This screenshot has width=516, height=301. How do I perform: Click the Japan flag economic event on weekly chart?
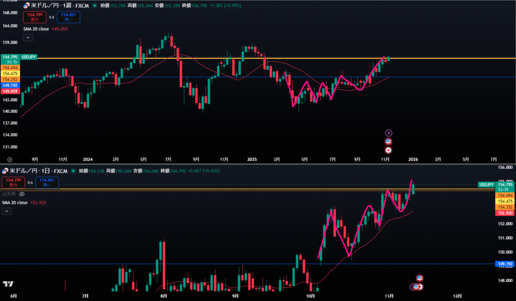pos(389,150)
